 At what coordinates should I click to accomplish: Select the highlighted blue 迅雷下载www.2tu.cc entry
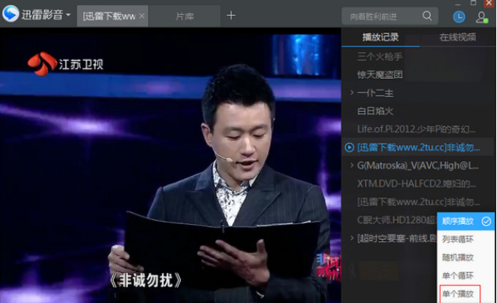pos(419,148)
